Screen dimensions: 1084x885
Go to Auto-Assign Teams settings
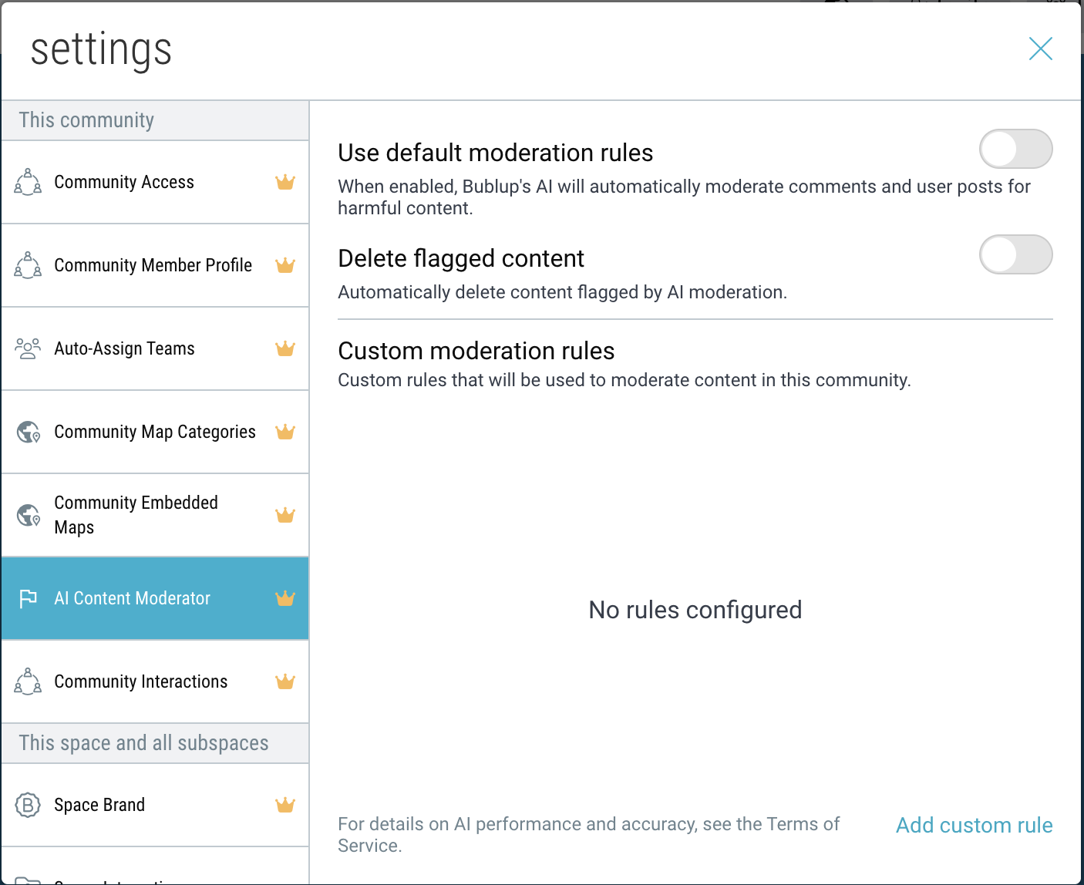coord(124,348)
